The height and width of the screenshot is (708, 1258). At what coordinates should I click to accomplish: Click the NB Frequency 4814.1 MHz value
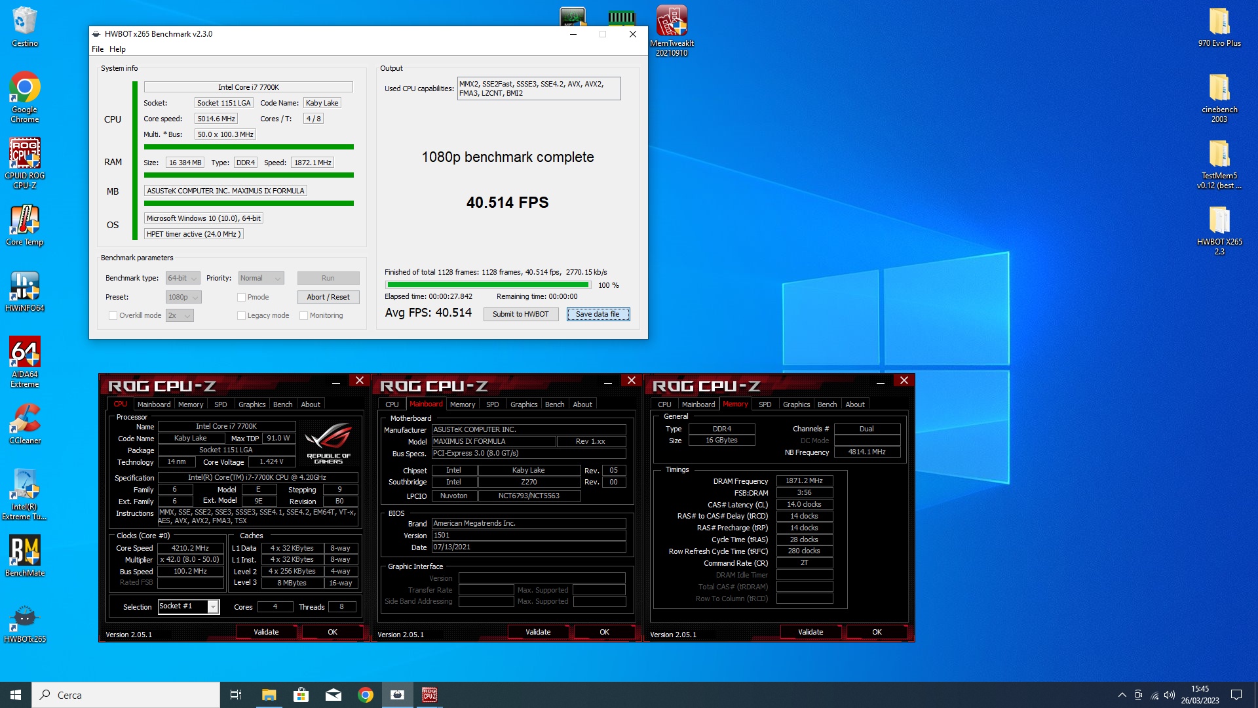[867, 452]
